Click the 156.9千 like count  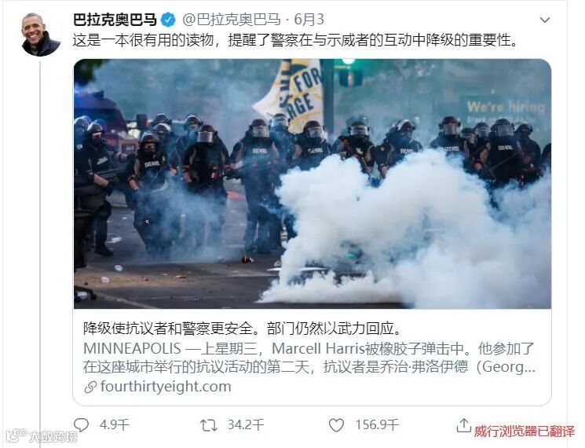(377, 425)
